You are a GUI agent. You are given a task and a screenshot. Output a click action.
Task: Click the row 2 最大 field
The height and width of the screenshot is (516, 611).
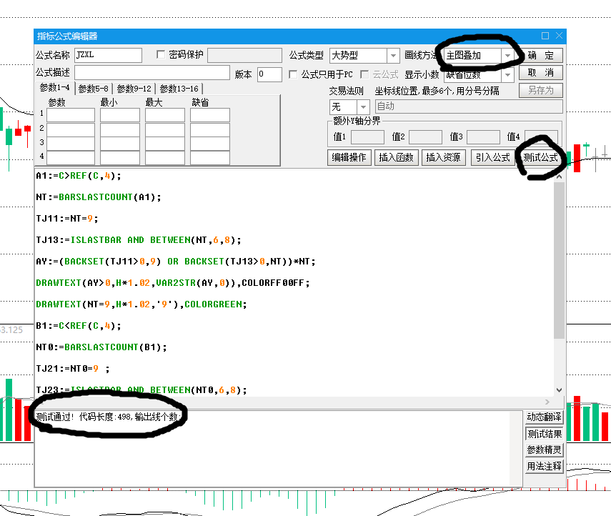pyautogui.click(x=165, y=130)
